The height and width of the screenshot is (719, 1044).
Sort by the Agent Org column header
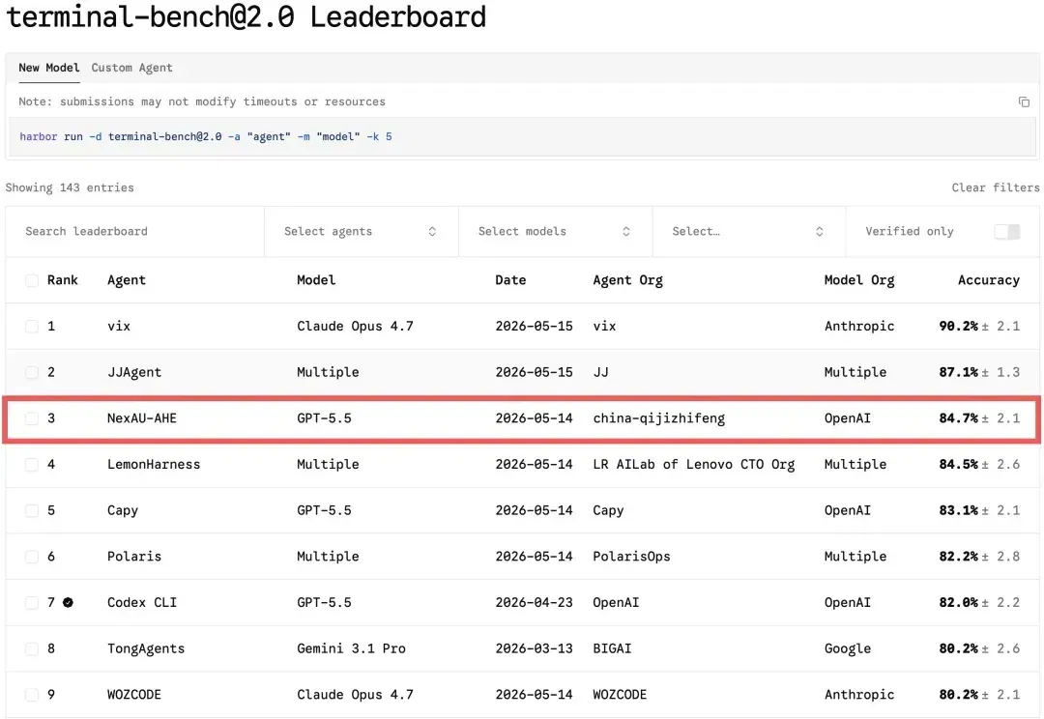point(628,280)
